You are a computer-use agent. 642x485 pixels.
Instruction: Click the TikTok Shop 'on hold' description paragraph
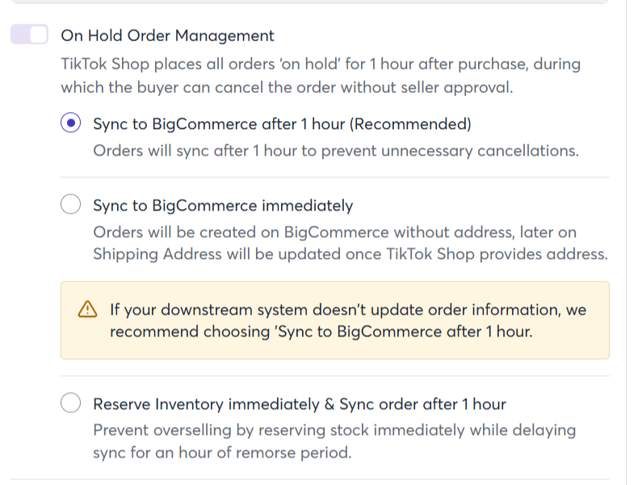pyautogui.click(x=321, y=64)
